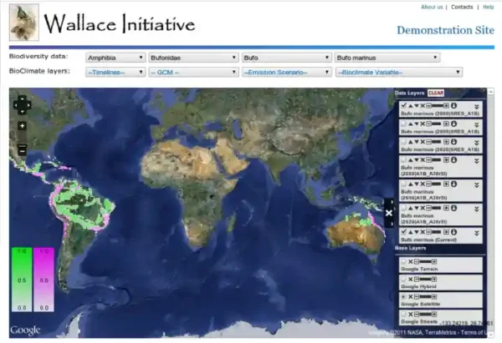Zoom in on the map
This screenshot has width=502, height=343.
click(22, 126)
